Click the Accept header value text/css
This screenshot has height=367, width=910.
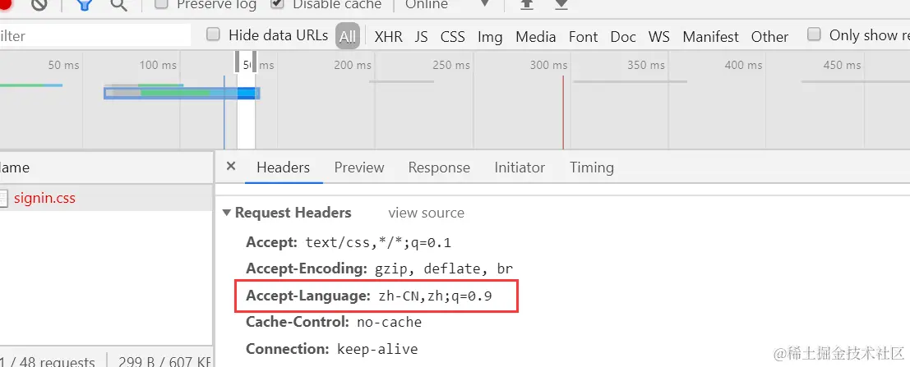[378, 241]
